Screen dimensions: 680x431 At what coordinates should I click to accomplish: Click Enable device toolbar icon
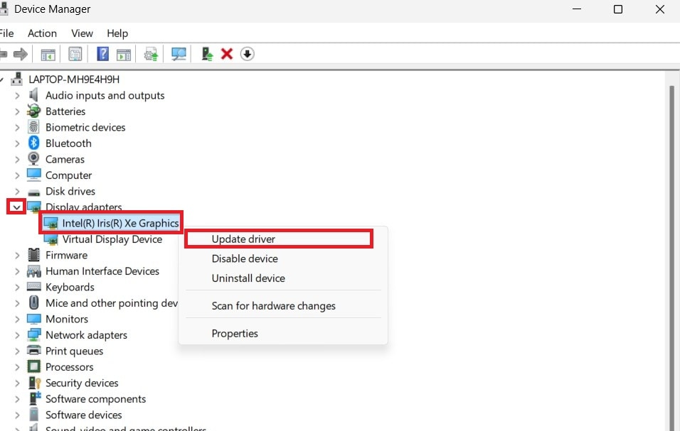207,54
